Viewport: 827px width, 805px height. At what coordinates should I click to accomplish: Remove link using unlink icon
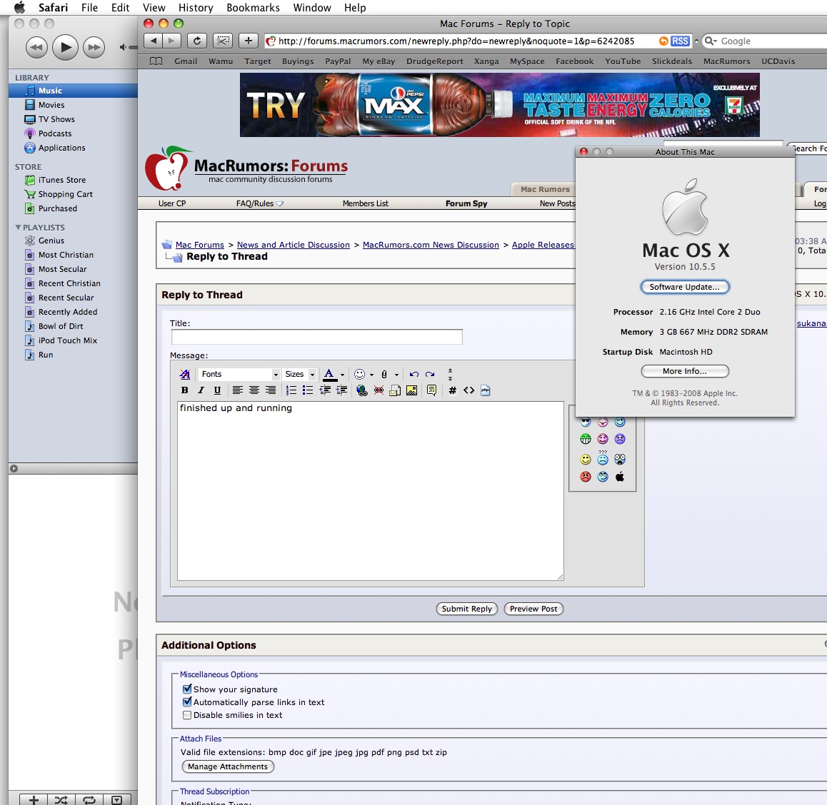pyautogui.click(x=379, y=390)
